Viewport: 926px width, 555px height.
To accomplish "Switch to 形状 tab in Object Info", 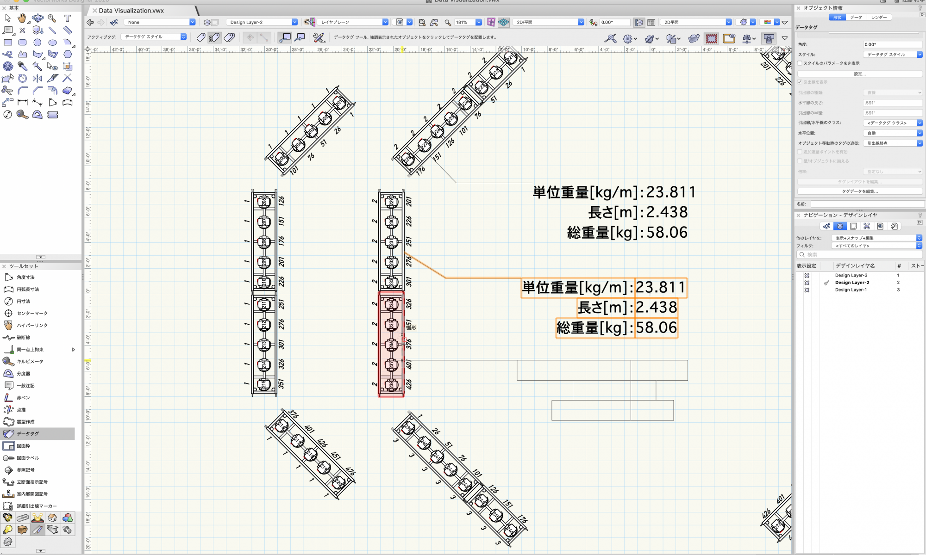I will point(837,18).
